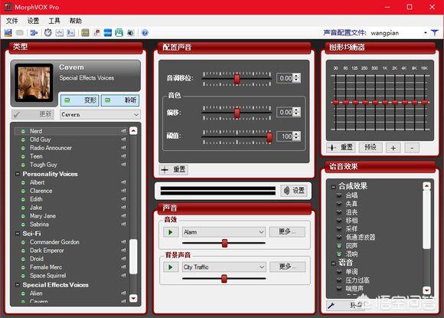This screenshot has width=444, height=318.
Task: Click the voice list scroll-down arrow
Action: [x=133, y=298]
